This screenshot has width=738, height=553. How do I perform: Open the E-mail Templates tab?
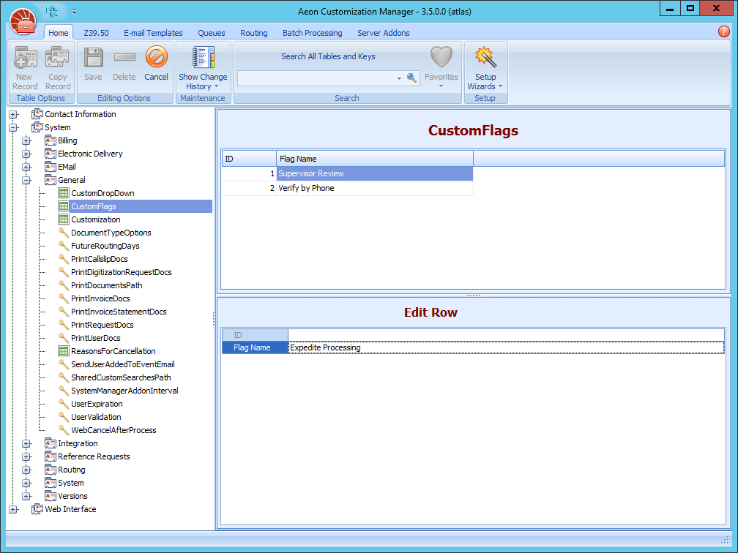click(153, 33)
